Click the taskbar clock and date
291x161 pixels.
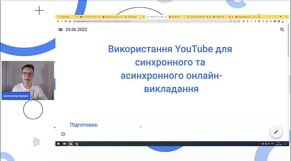[x=279, y=144]
